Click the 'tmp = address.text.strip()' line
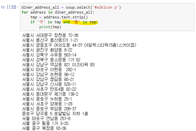Screen dimensions: 196x131 click(x=59, y=17)
